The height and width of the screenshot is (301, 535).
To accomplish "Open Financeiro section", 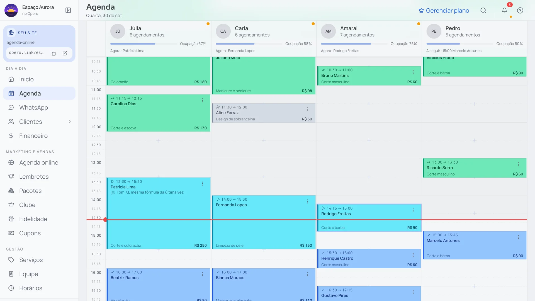I will point(39,136).
